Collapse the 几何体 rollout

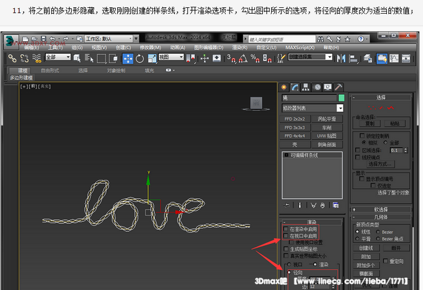[x=381, y=217]
